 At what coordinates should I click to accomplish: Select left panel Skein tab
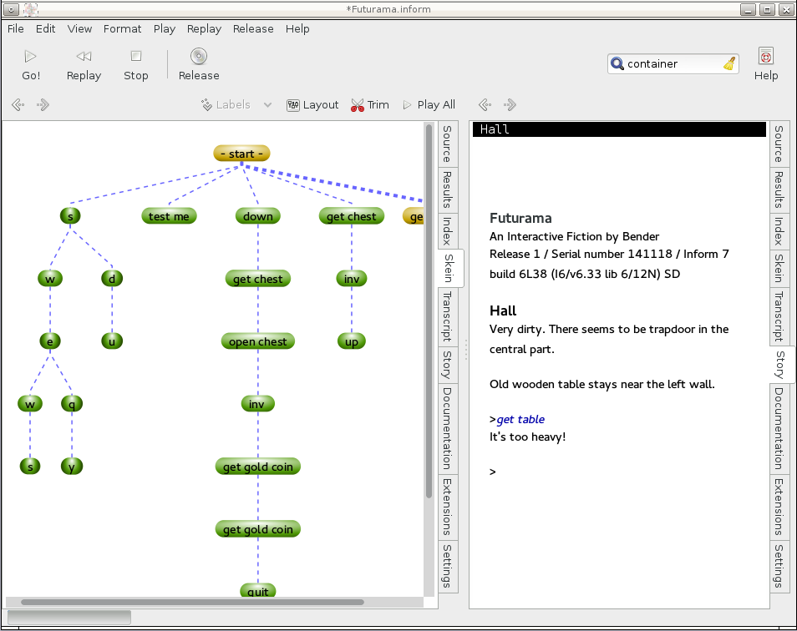point(449,268)
